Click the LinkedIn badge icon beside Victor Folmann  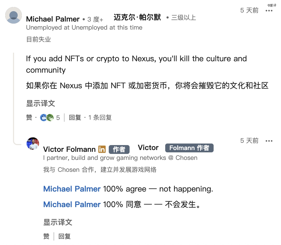pyautogui.click(x=102, y=149)
